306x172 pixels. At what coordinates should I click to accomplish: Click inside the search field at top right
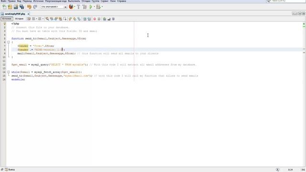point(288,1)
